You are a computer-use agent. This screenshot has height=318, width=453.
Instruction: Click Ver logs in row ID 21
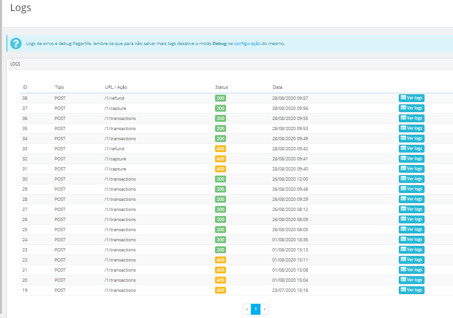click(411, 270)
